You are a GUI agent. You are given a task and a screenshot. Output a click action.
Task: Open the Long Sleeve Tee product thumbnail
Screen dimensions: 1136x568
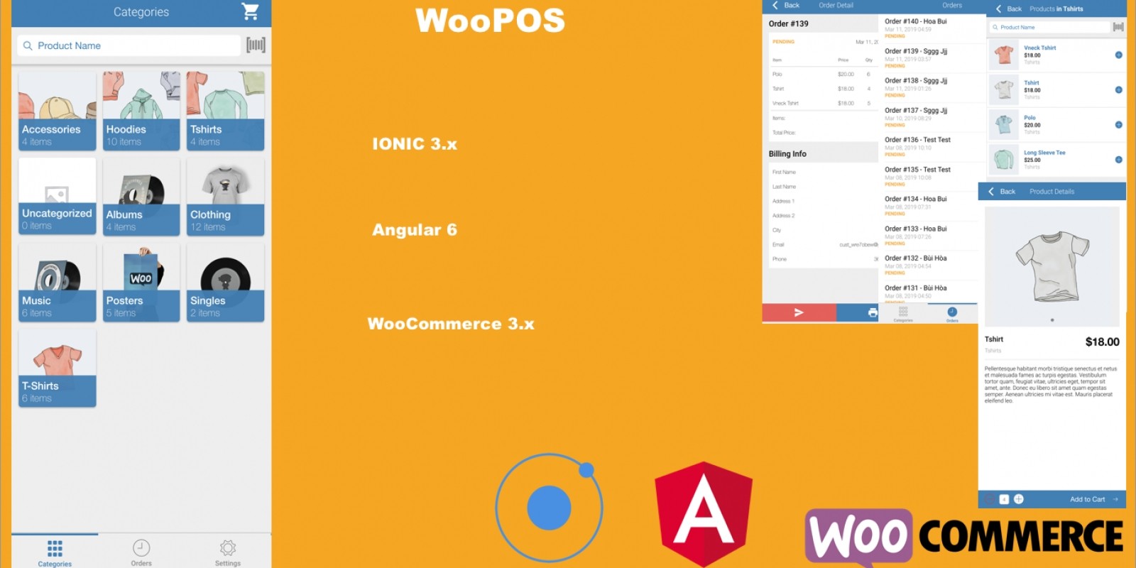(1004, 159)
